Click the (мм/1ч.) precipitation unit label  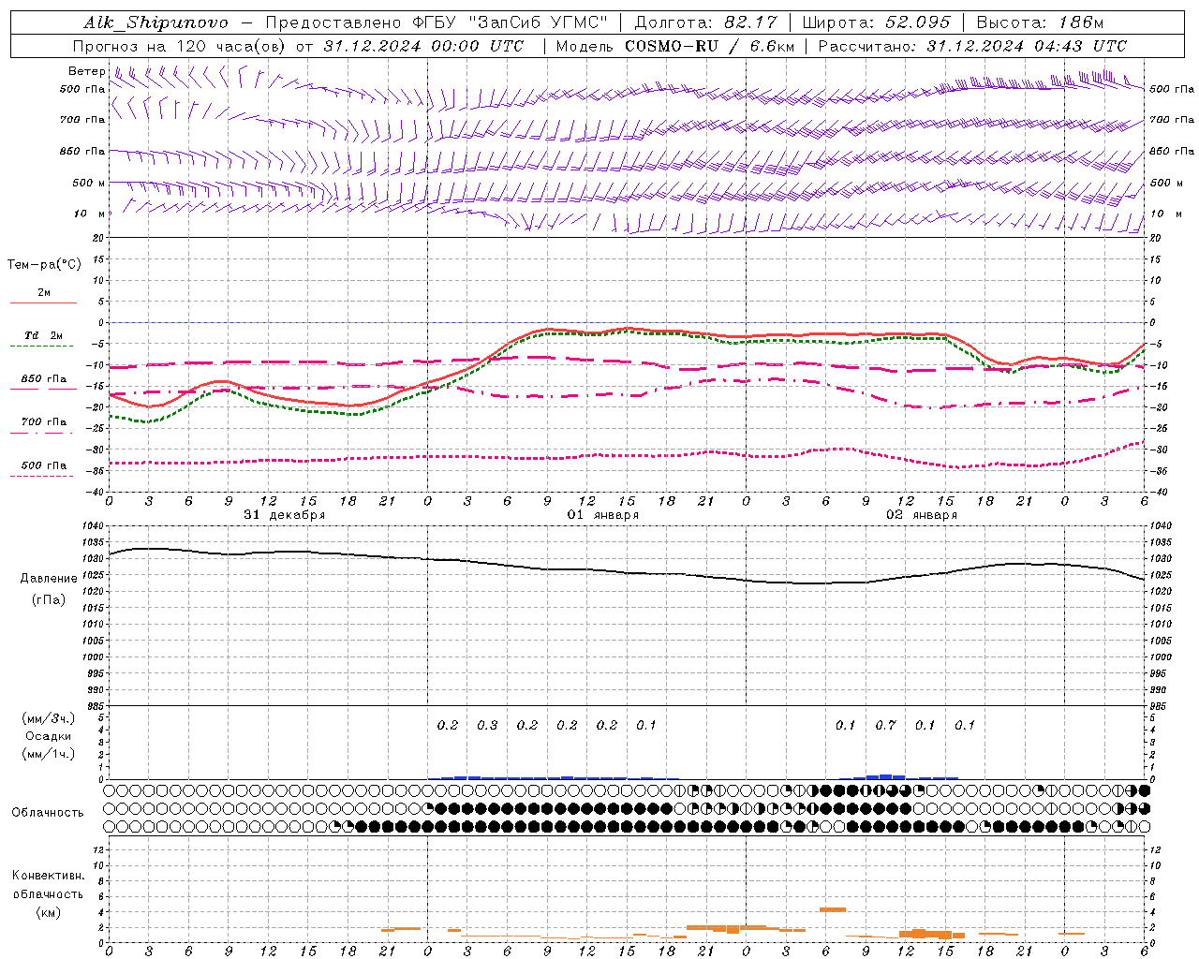[x=48, y=754]
